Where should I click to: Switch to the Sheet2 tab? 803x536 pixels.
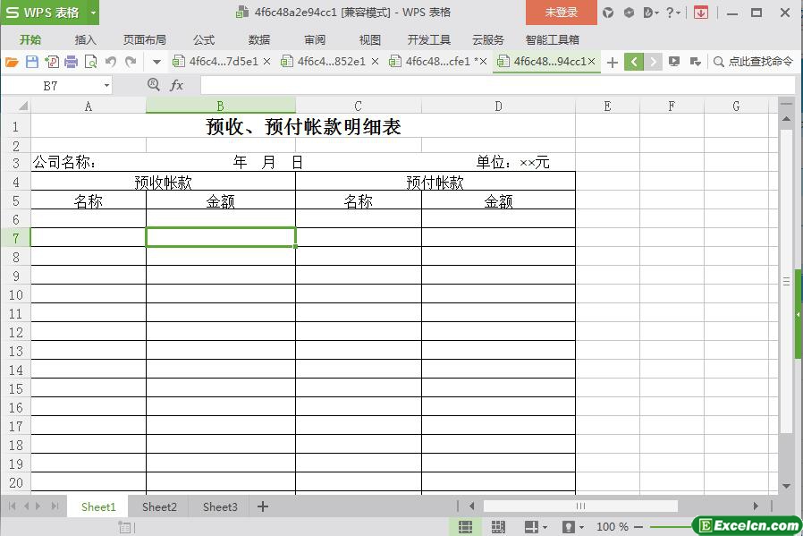coord(159,506)
